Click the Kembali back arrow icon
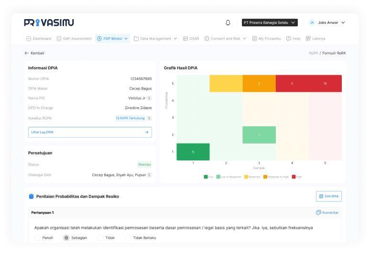The height and width of the screenshot is (269, 370). [x=27, y=53]
